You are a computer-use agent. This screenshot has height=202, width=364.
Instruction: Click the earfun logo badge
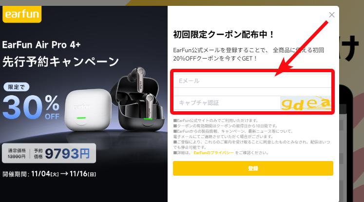22,14
